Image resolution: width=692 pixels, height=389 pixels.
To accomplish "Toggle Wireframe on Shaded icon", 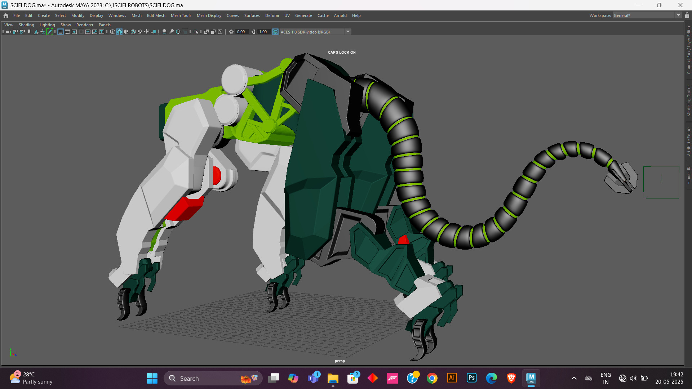I will (x=133, y=32).
